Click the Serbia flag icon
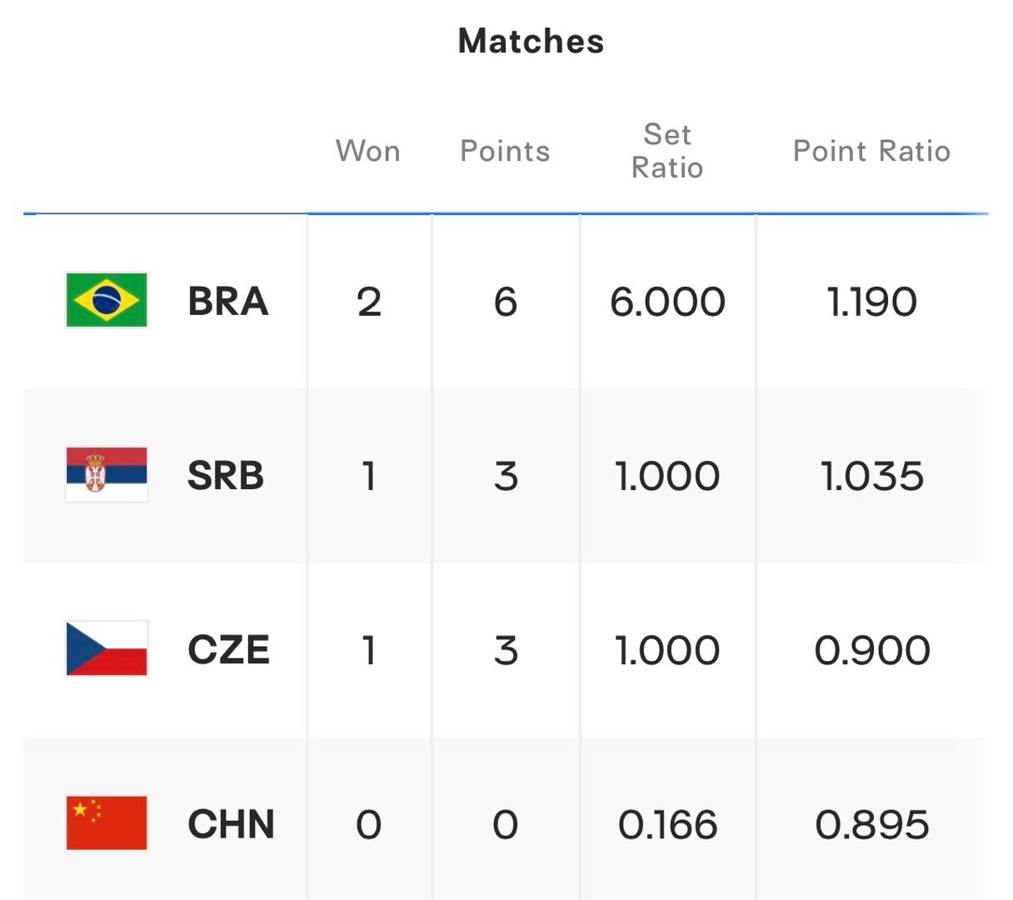The height and width of the screenshot is (900, 1013). pos(107,475)
